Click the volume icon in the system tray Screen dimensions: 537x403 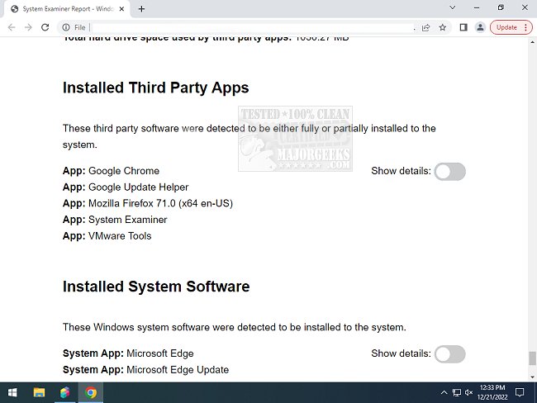(468, 392)
